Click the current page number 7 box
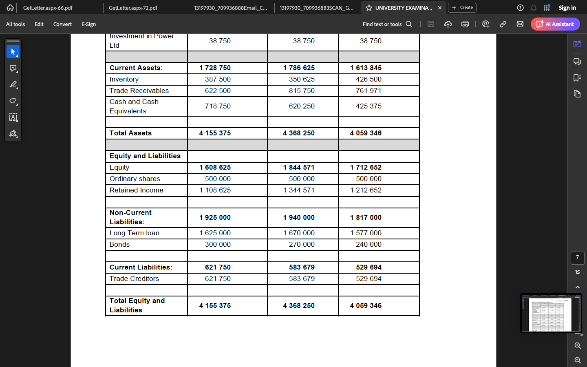The width and height of the screenshot is (587, 367). pyautogui.click(x=578, y=258)
